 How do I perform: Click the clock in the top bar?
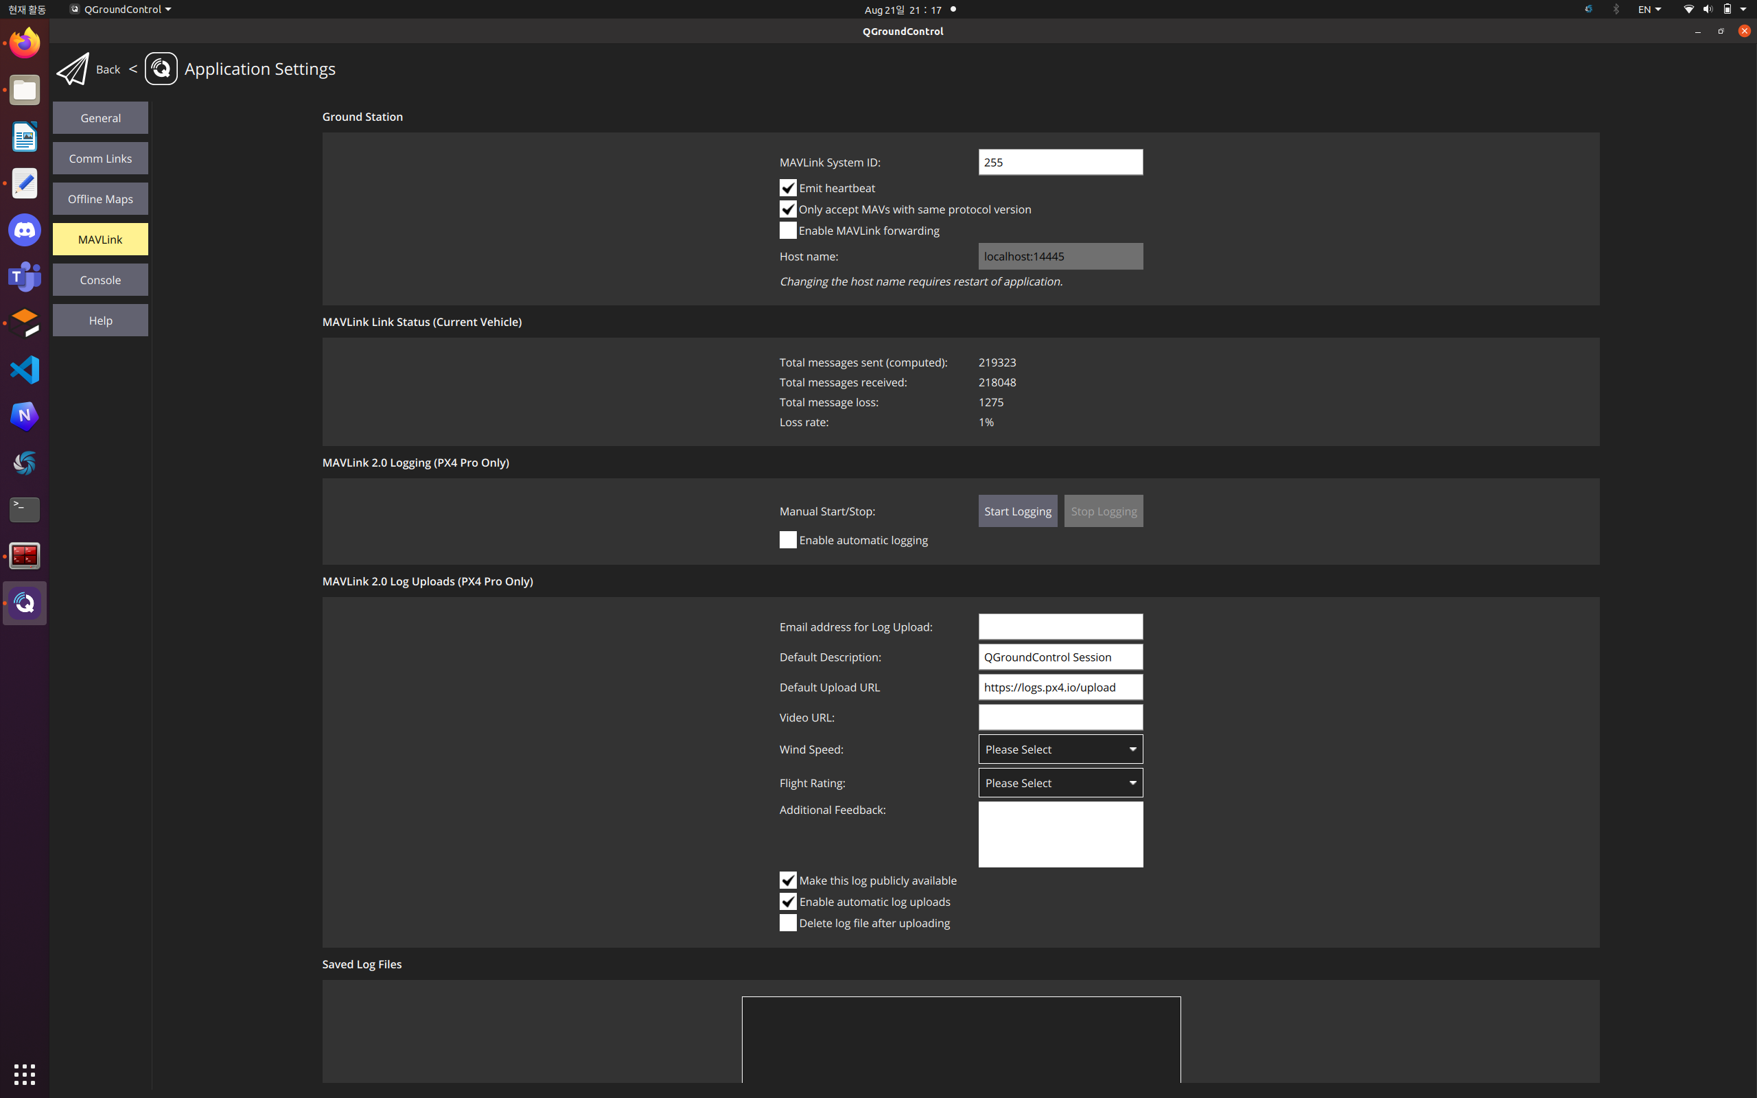903,10
